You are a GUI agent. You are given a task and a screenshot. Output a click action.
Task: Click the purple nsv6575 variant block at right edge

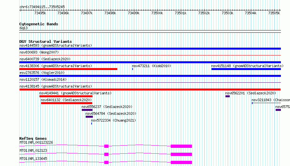tap(278, 110)
